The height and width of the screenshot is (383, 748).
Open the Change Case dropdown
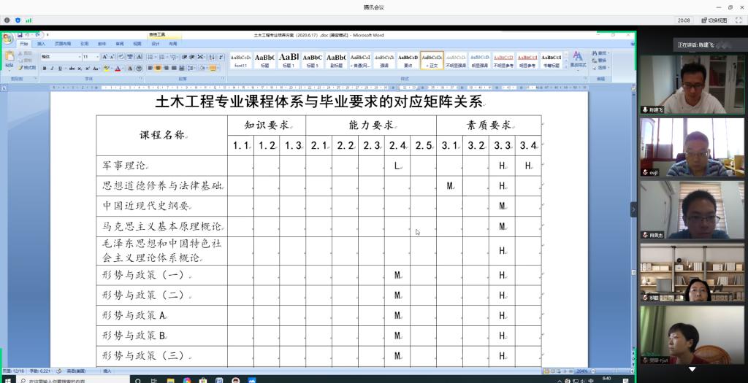pos(96,68)
